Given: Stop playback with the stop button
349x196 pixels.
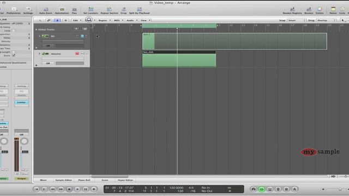Looking at the screenshot, I should (69, 189).
